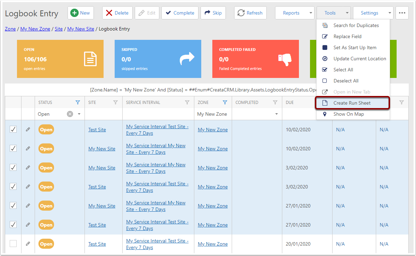Screen dimensions: 416x256
Task: Click the skipped entries arrow icon
Action: point(187,59)
